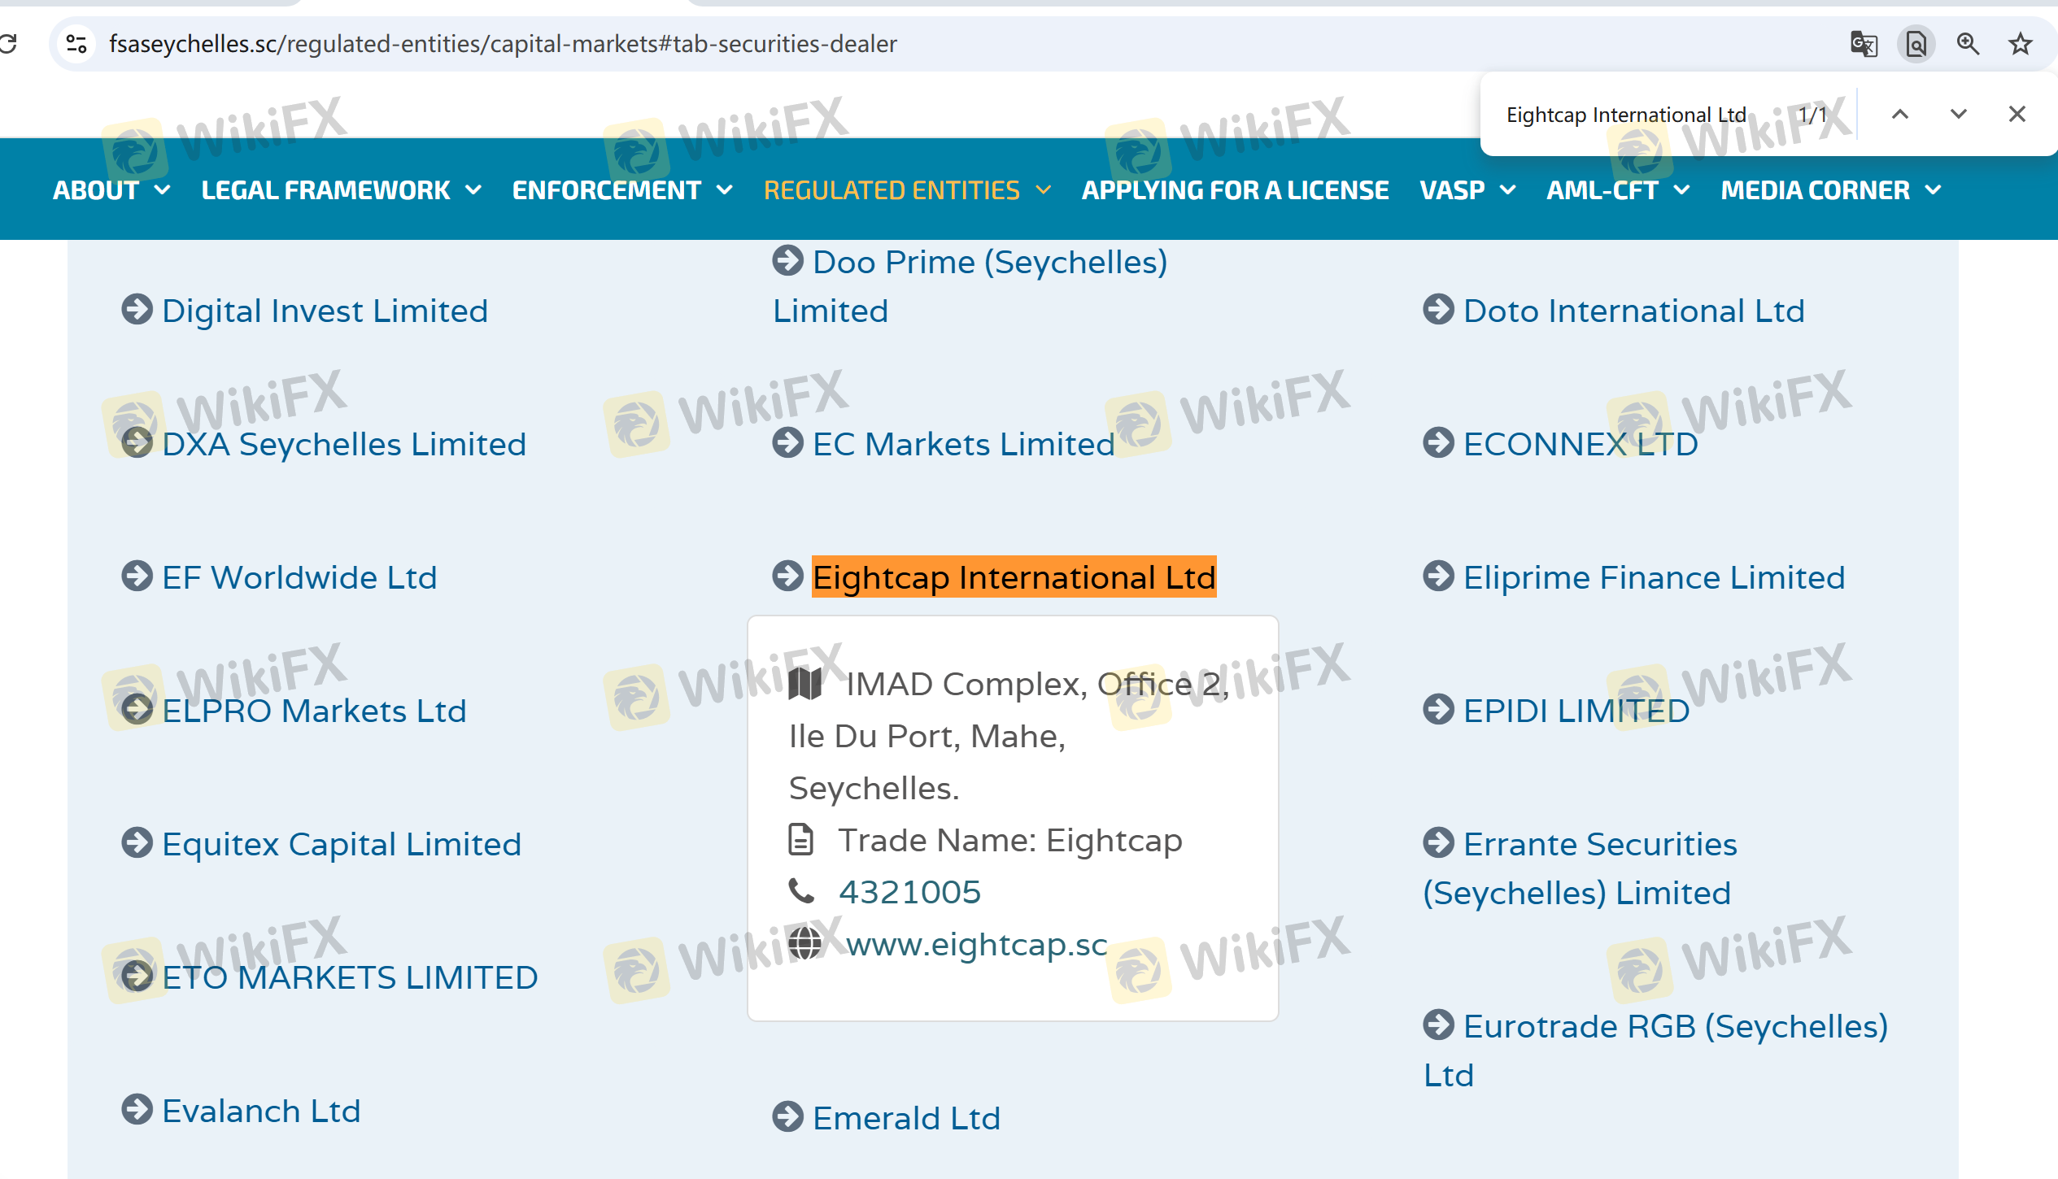This screenshot has width=2058, height=1179.
Task: Click the Google Translate icon
Action: pos(1864,43)
